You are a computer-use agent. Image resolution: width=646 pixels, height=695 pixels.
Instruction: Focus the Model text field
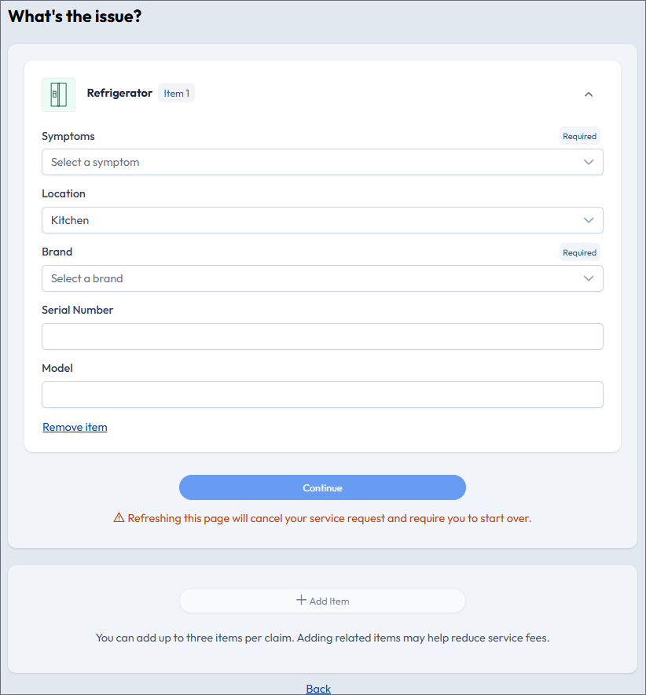point(322,395)
